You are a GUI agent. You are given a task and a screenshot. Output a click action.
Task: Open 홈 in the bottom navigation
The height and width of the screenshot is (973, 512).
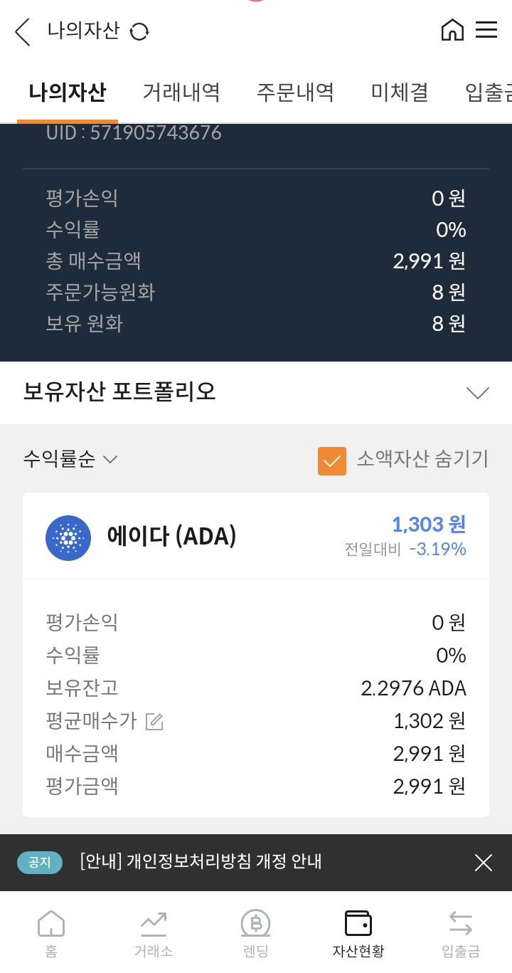(x=51, y=933)
